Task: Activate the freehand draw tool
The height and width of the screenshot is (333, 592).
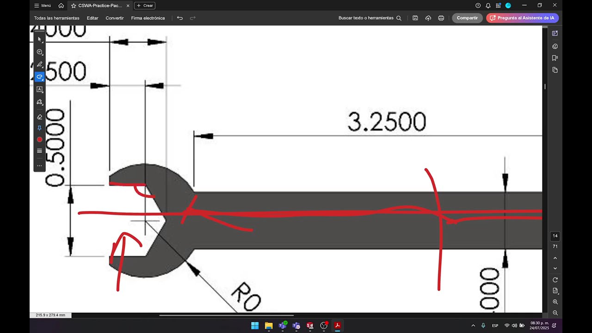Action: coord(39,77)
